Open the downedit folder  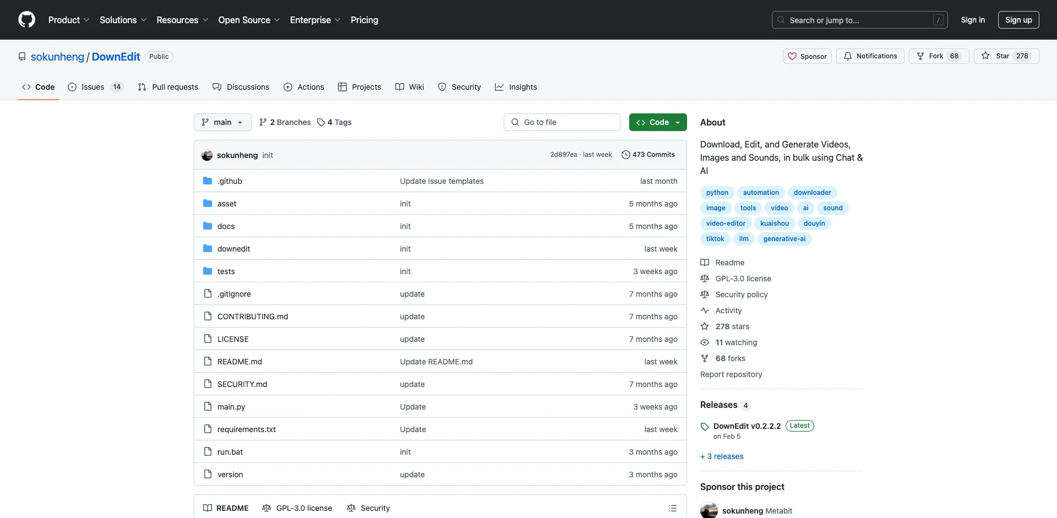pos(233,249)
